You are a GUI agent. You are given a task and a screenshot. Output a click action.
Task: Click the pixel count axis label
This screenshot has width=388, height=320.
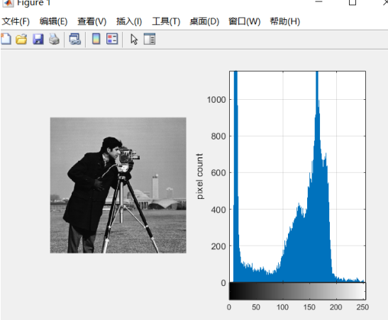199,176
